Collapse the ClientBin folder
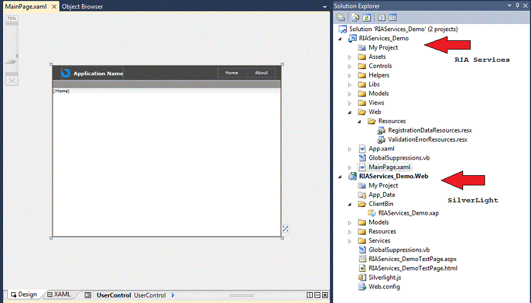 point(349,204)
